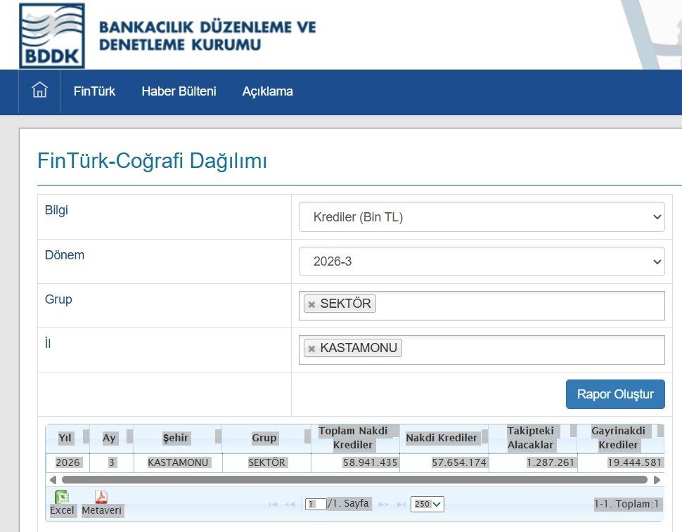Click the table scrollbar right arrow
Screen dimensions: 682x532
[x=657, y=480]
